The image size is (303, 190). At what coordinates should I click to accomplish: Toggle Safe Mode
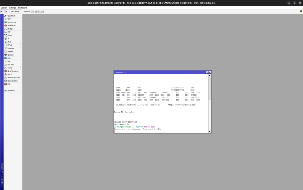(x=15, y=11)
